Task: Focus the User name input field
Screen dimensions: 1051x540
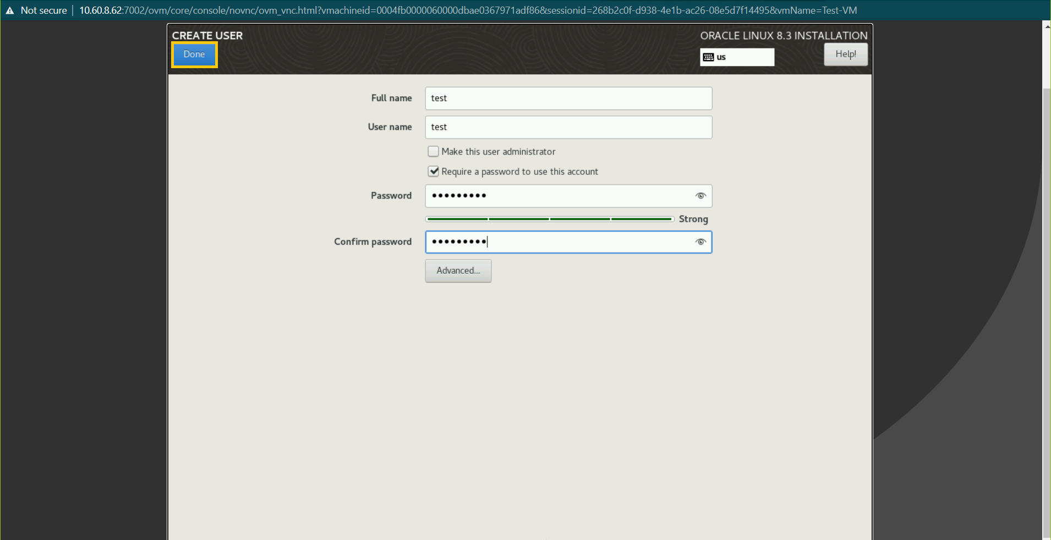Action: pyautogui.click(x=568, y=127)
